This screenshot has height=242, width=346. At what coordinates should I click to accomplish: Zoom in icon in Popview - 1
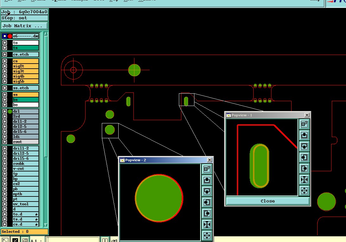coord(304,179)
